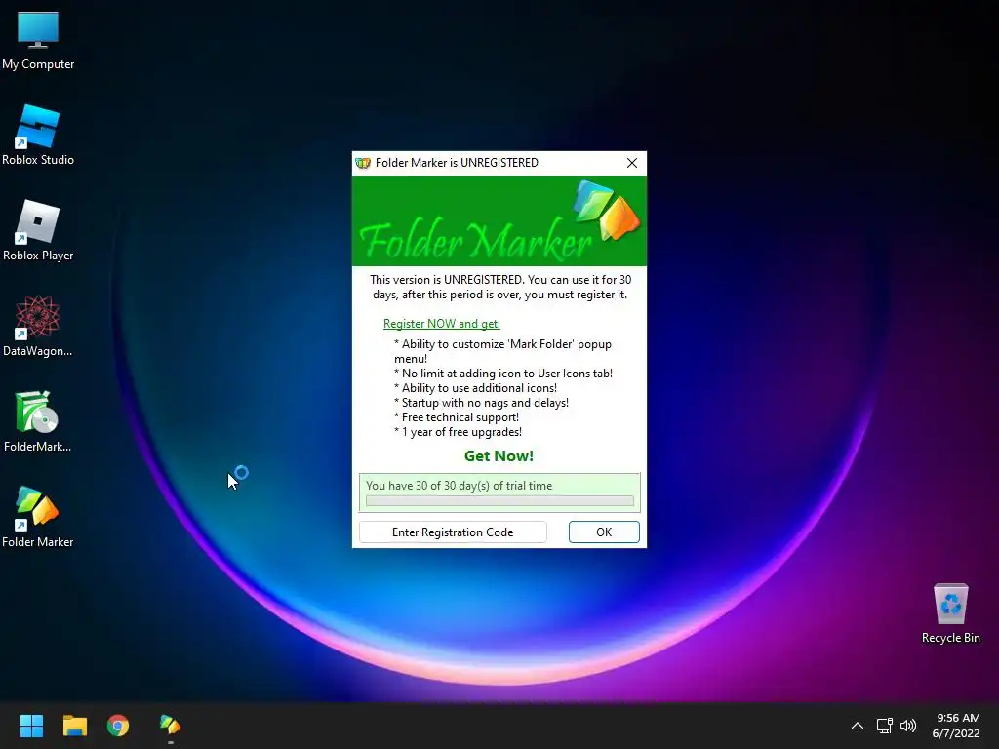Click the 'Get Now!' link

pyautogui.click(x=499, y=456)
